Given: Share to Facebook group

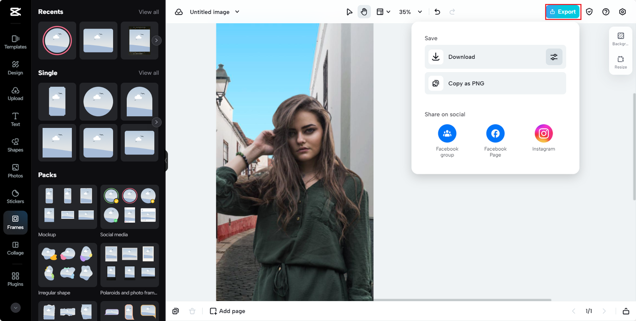Looking at the screenshot, I should coord(447,141).
